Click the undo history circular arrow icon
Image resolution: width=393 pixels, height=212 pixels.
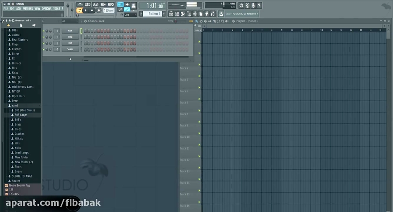pyautogui.click(x=241, y=5)
